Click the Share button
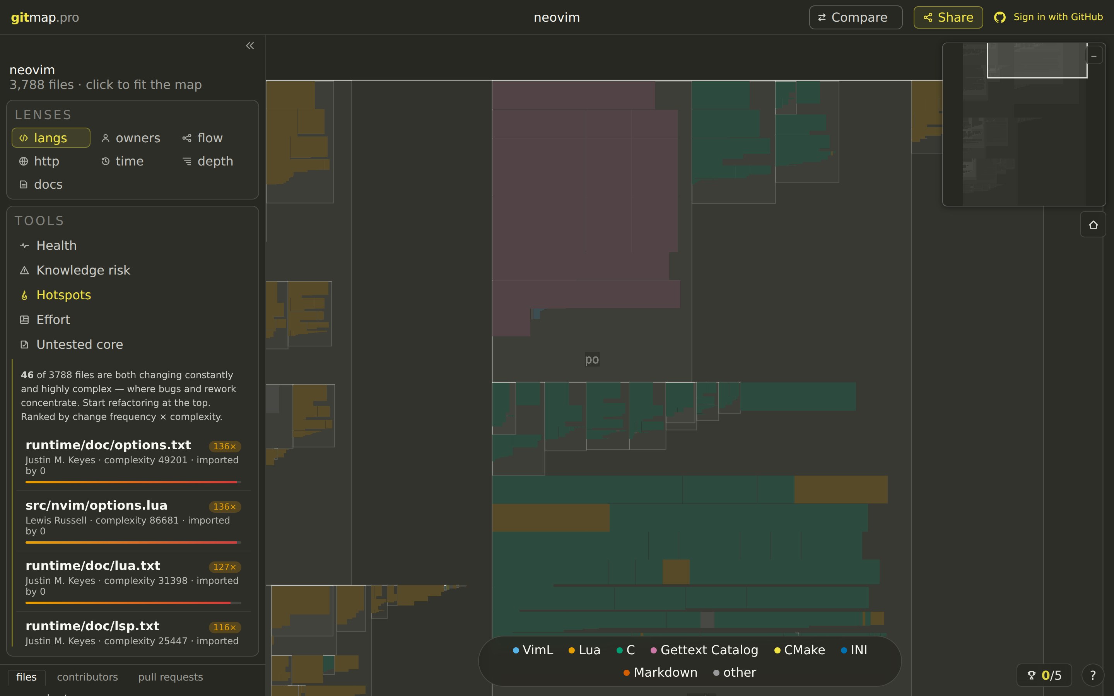 pyautogui.click(x=948, y=17)
